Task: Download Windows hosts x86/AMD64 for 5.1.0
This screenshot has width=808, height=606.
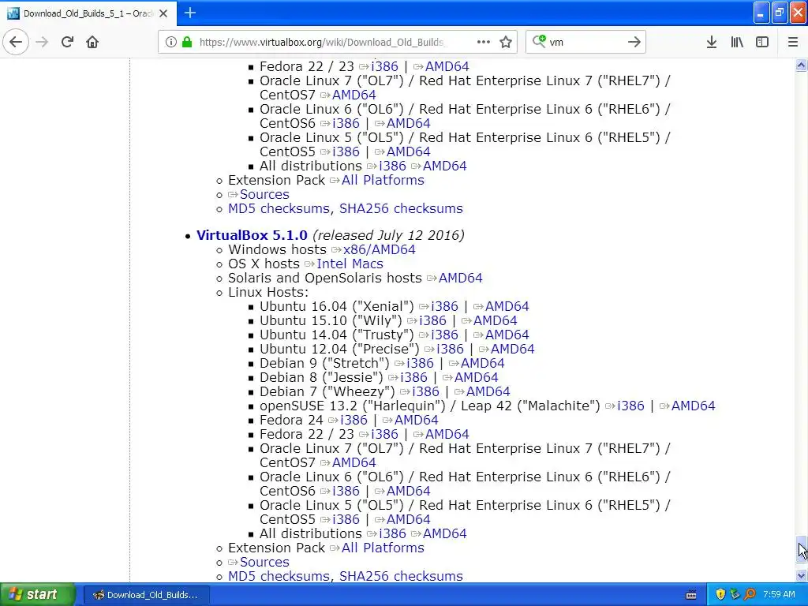Action: click(379, 249)
